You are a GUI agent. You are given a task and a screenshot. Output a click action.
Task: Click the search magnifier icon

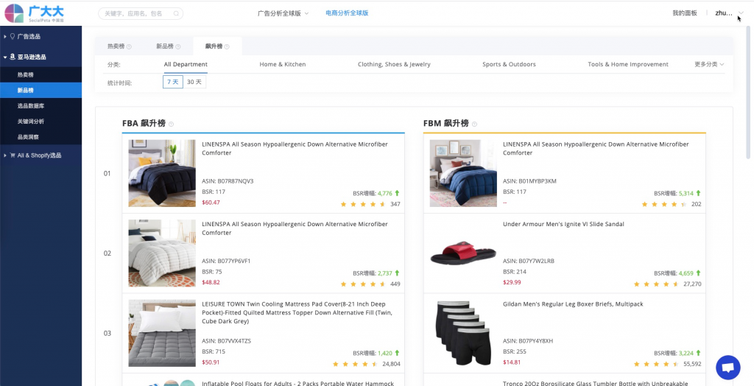click(177, 13)
